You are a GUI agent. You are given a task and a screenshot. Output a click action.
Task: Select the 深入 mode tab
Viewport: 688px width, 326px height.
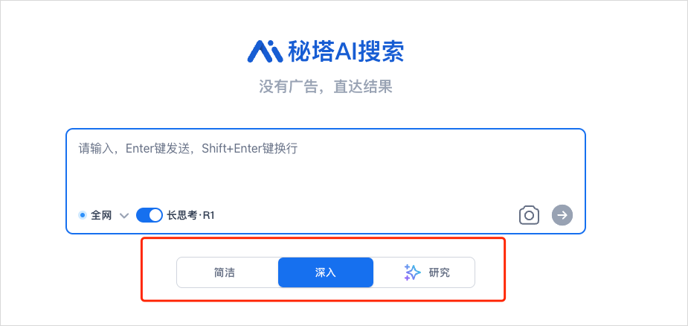tap(326, 272)
